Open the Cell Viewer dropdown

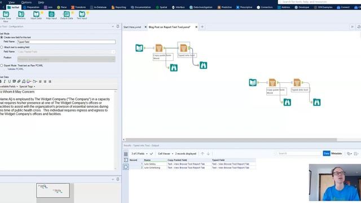click(165, 153)
